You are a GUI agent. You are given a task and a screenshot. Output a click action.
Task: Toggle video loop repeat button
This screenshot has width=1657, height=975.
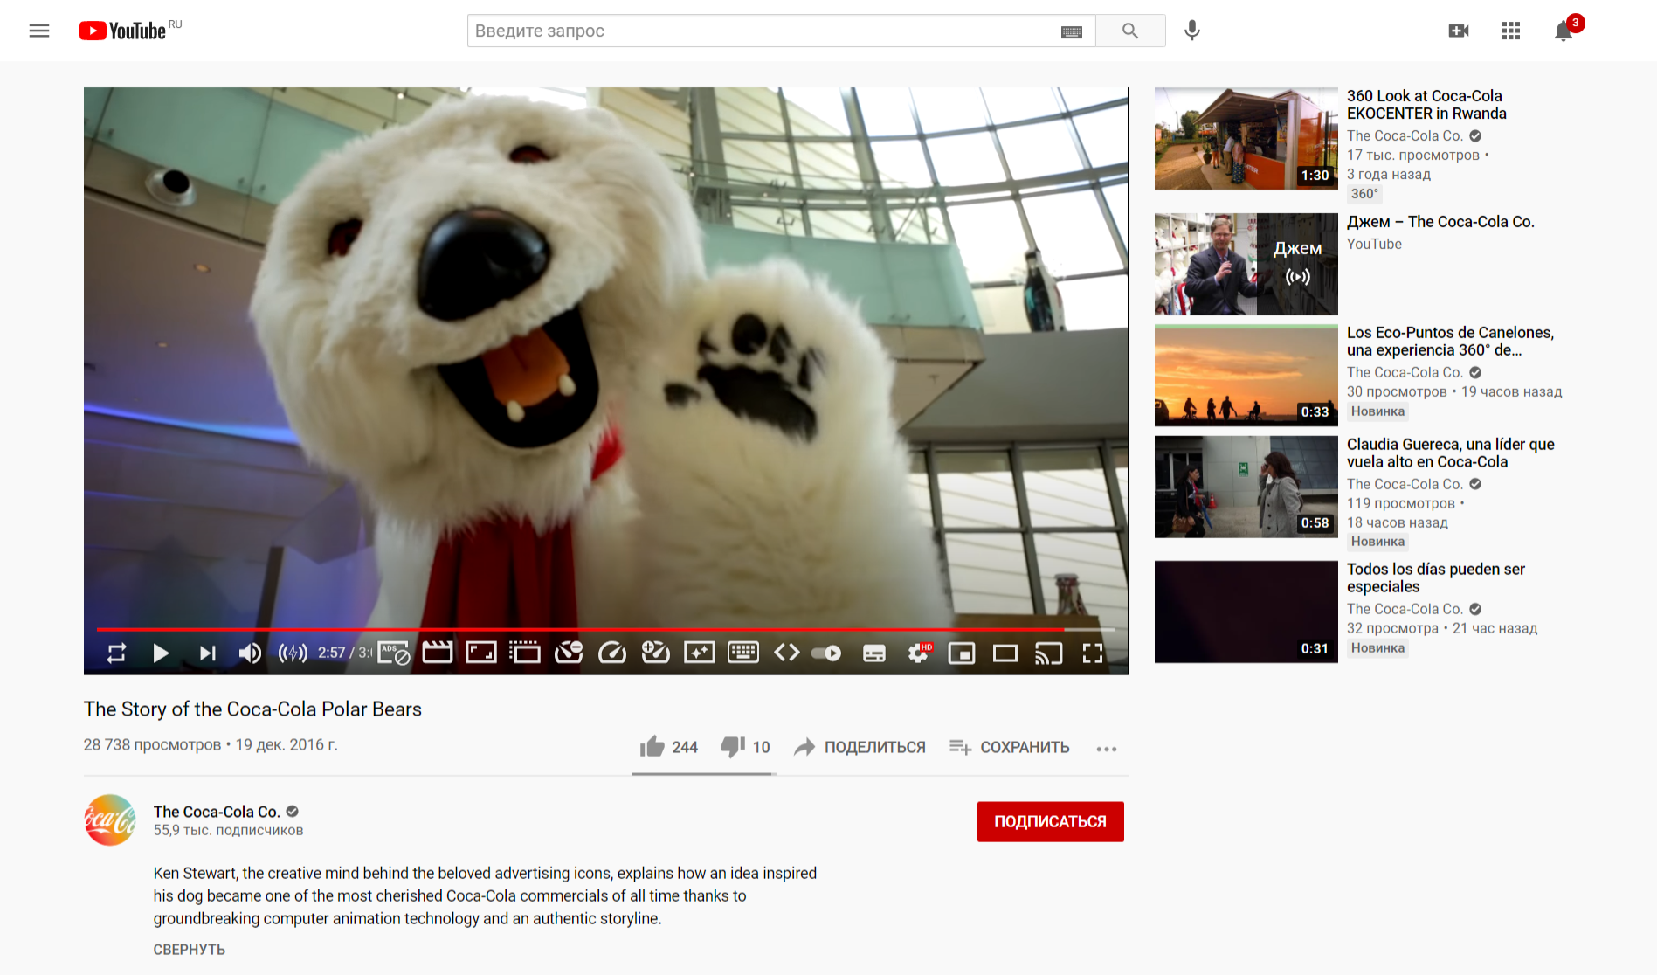(117, 653)
